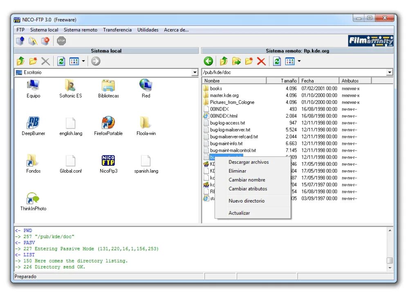Refresh the remote file listing
Image resolution: width=417 pixels, height=304 pixels.
click(x=277, y=61)
